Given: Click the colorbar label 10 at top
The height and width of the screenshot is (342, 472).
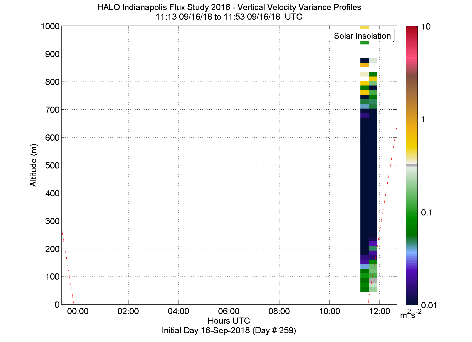Looking at the screenshot, I should tap(426, 27).
